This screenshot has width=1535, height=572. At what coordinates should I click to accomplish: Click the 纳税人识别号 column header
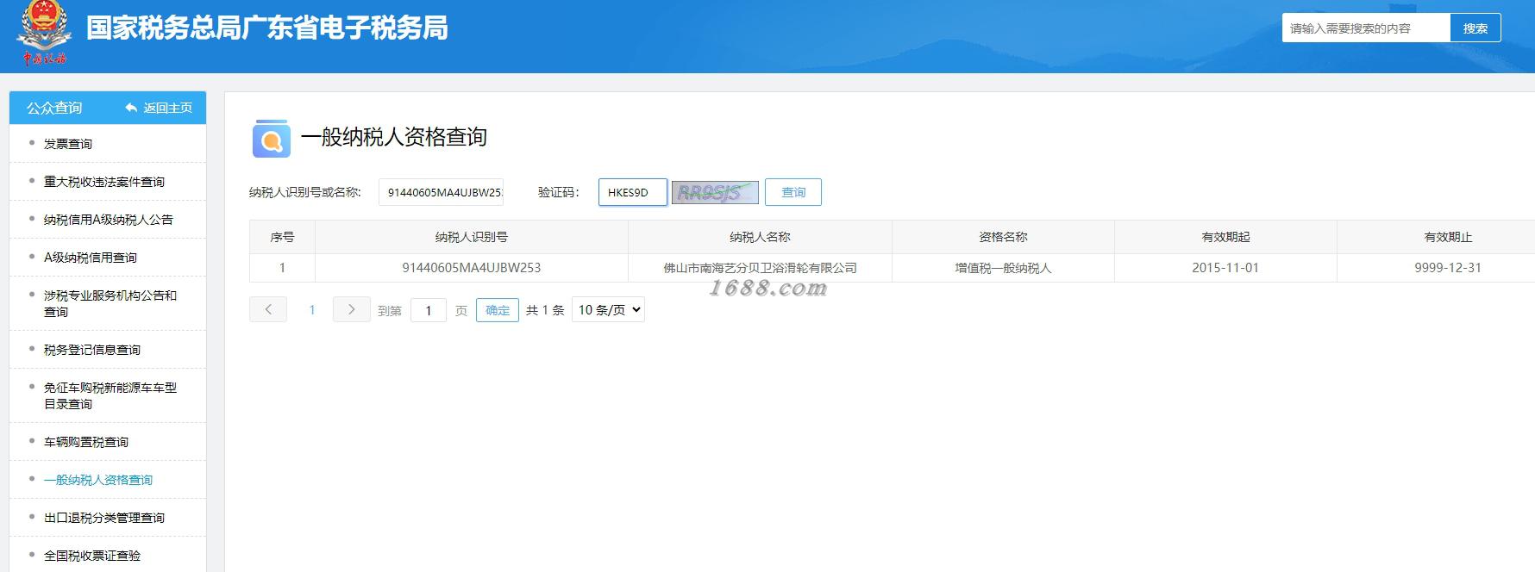[x=472, y=237]
